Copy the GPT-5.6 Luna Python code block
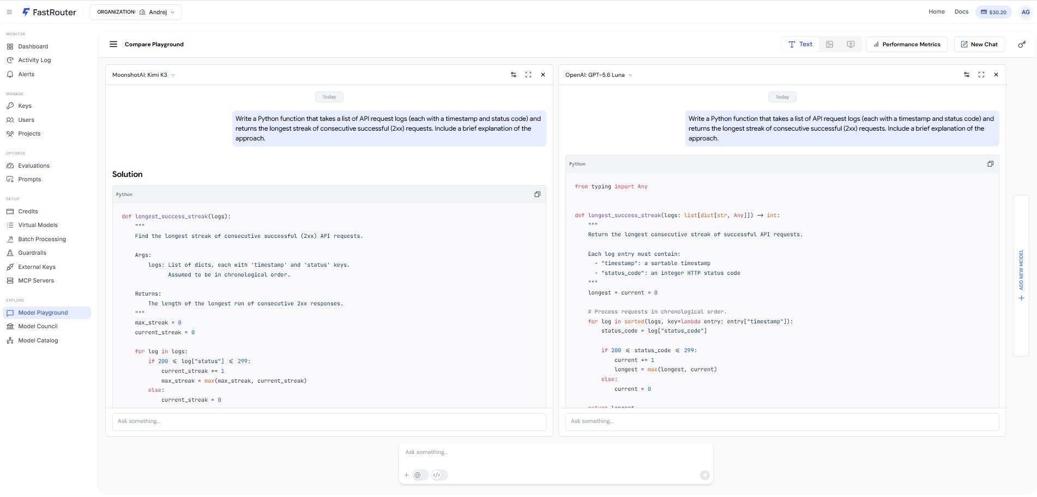The image size is (1037, 497). 991,164
